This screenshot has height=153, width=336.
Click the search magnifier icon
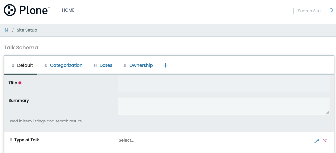[x=332, y=11]
